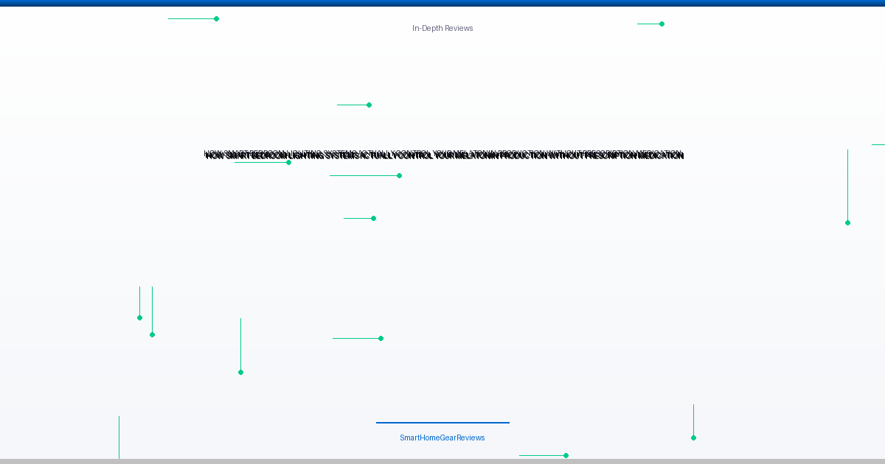
Task: Click the smart bedroom lighting headline text
Action: click(444, 155)
